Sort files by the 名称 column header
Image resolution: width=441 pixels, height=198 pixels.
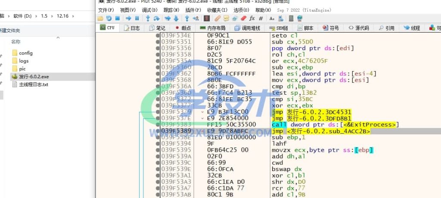16,42
